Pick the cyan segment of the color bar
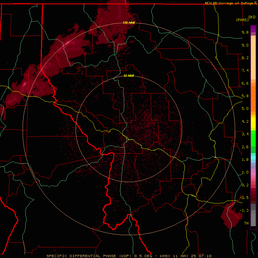 [253, 158]
